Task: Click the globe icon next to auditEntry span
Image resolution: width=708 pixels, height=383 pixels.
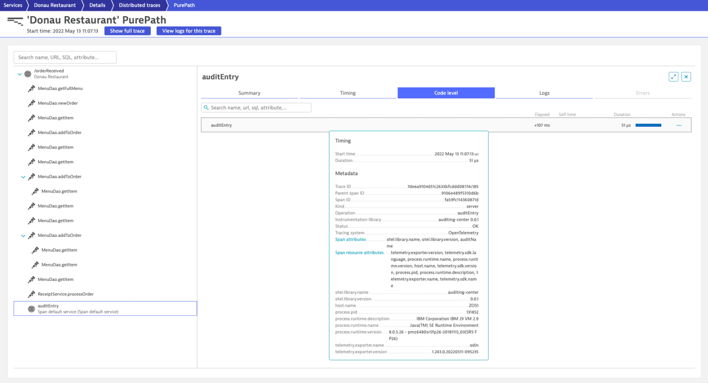Action: 29,308
